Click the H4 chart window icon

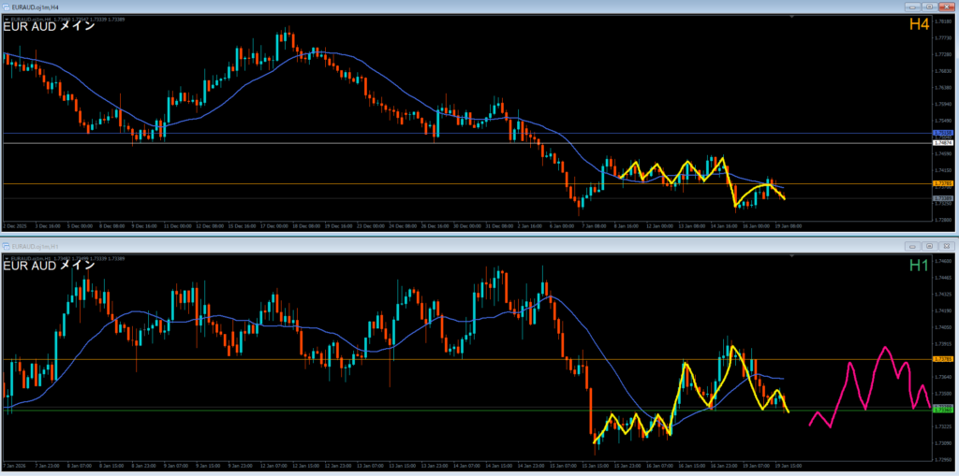click(x=7, y=6)
